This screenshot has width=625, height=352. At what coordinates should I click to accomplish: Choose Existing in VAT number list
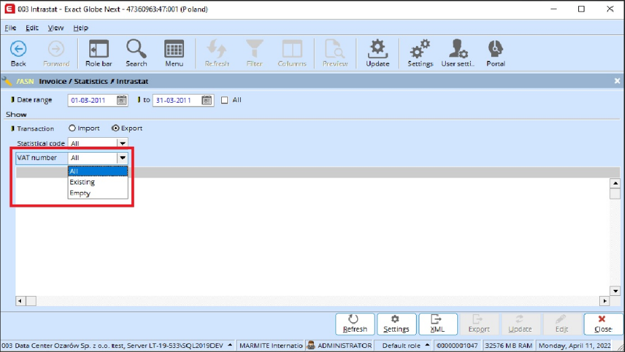click(x=97, y=182)
